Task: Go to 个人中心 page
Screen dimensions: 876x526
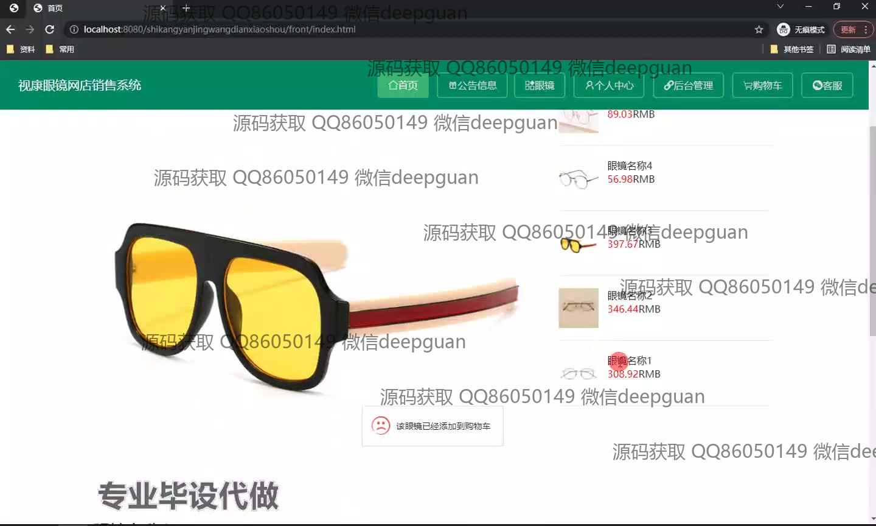Action: (x=609, y=85)
